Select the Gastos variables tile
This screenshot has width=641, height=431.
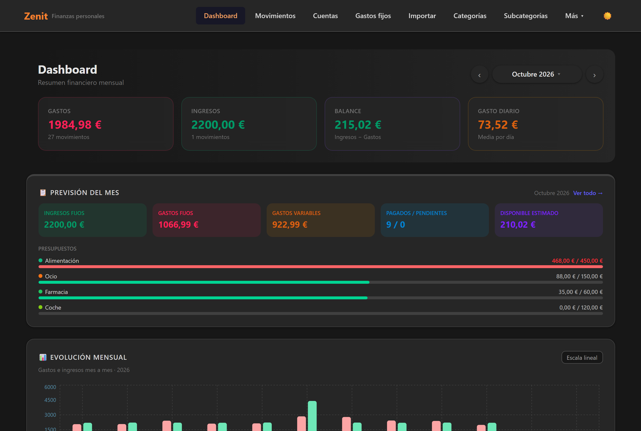pyautogui.click(x=320, y=220)
